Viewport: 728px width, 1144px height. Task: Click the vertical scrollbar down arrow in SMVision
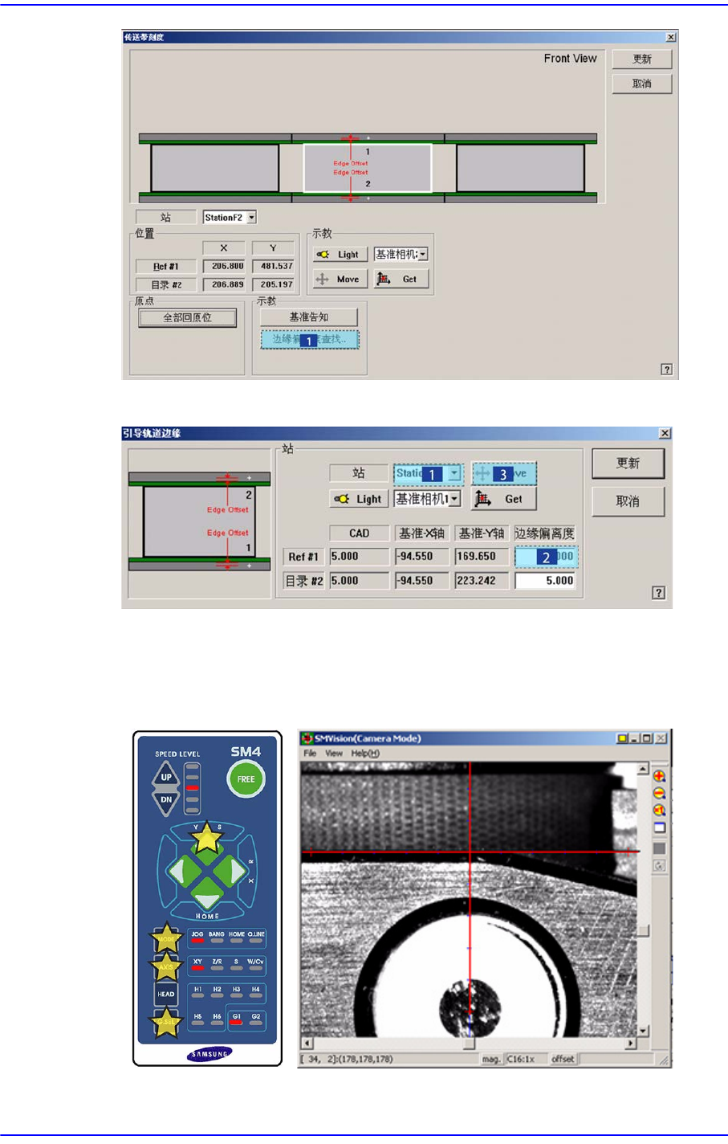point(642,1030)
